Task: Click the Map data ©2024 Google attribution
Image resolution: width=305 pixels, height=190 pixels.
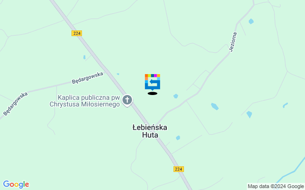Action: coord(275,187)
